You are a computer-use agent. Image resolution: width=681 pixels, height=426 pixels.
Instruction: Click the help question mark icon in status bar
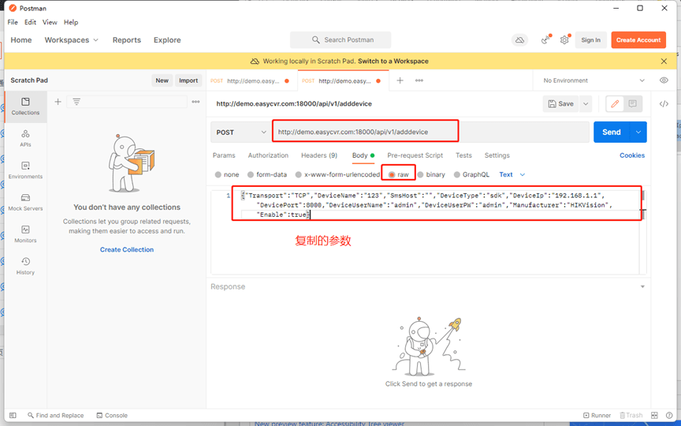click(x=670, y=416)
